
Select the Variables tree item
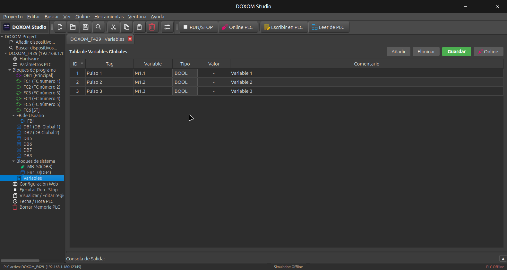[32, 178]
